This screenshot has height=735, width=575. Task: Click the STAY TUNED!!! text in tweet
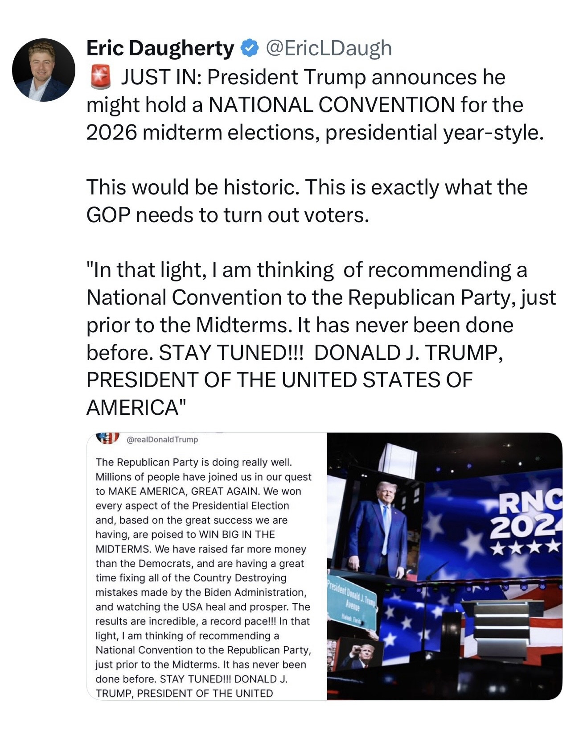pos(231,353)
